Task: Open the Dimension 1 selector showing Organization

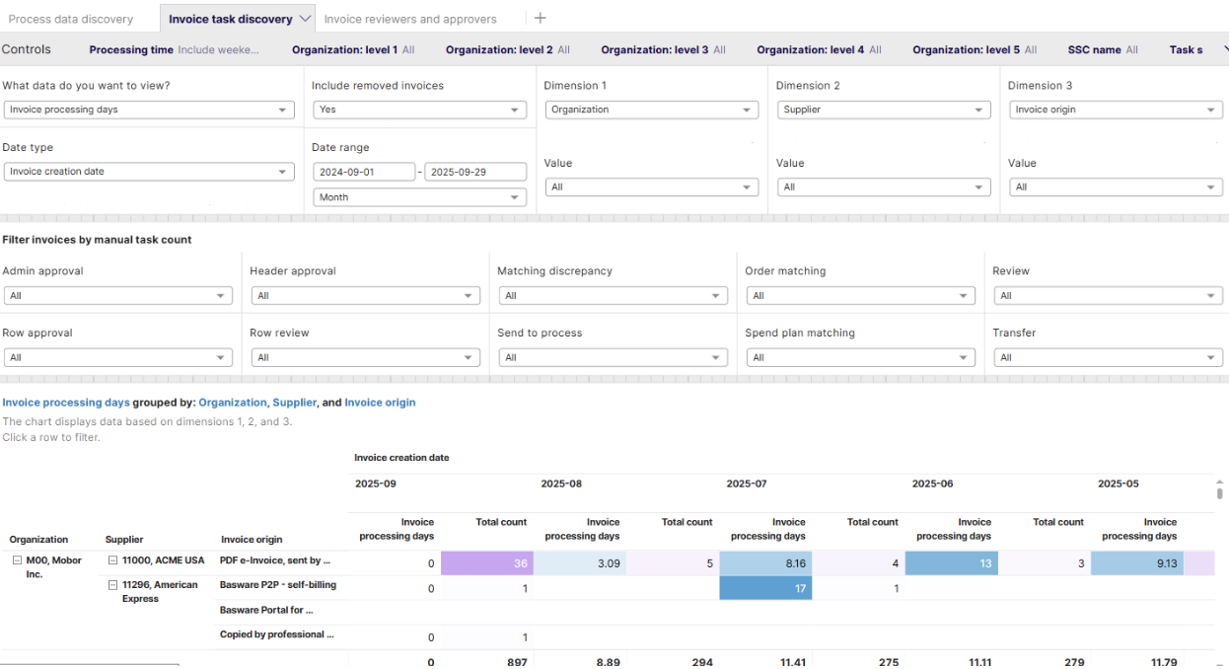Action: [x=651, y=110]
